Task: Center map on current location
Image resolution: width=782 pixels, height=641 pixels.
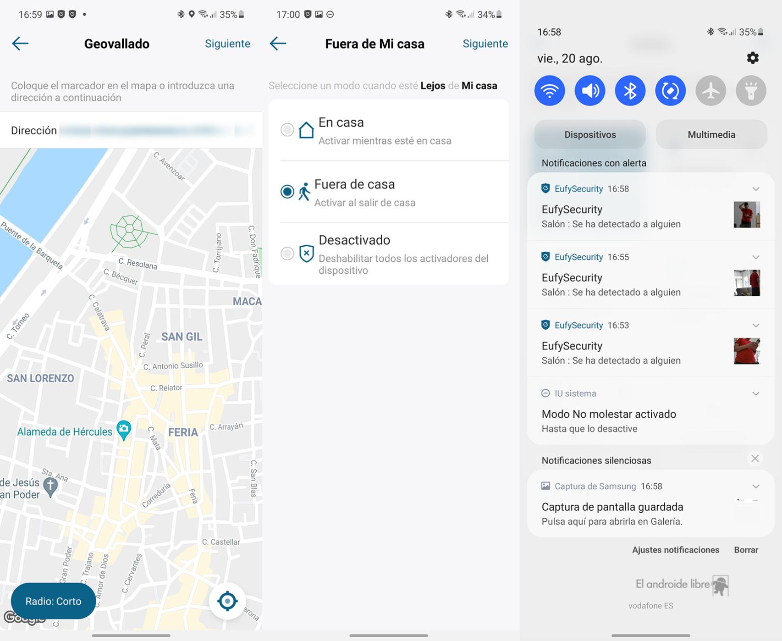Action: (x=227, y=601)
